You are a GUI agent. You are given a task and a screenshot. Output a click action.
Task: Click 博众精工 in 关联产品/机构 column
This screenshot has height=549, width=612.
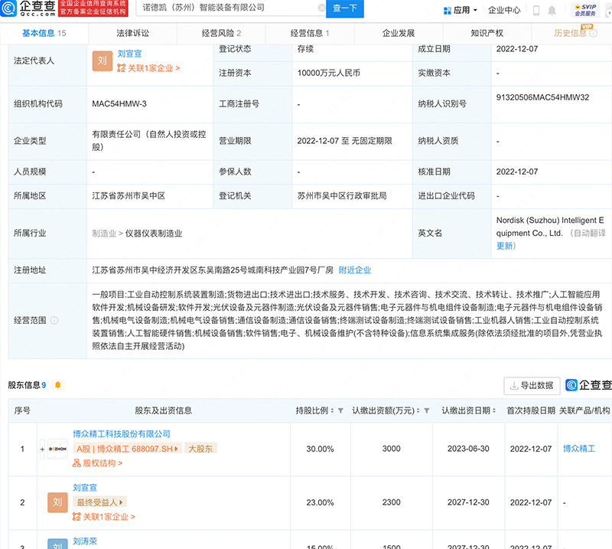click(579, 449)
